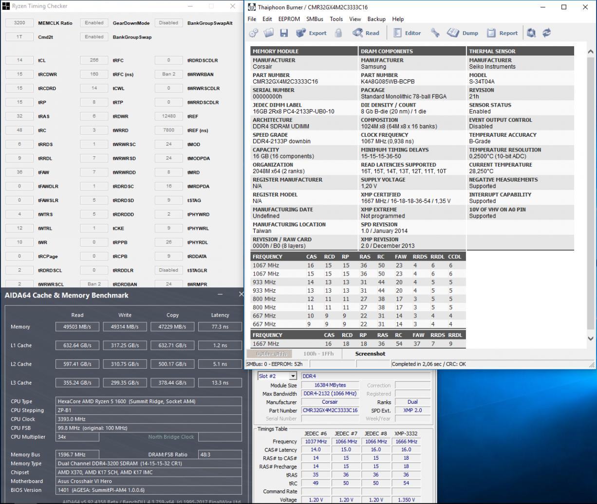The height and width of the screenshot is (504, 597).
Task: Click the Motherboard Asus Crosshair VI Hero field
Action: pos(149,481)
